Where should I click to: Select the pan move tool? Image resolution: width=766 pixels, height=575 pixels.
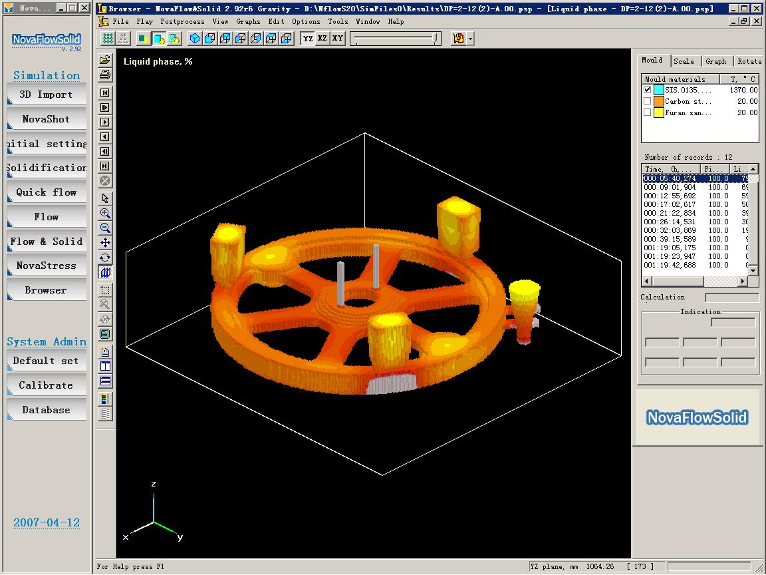[105, 242]
